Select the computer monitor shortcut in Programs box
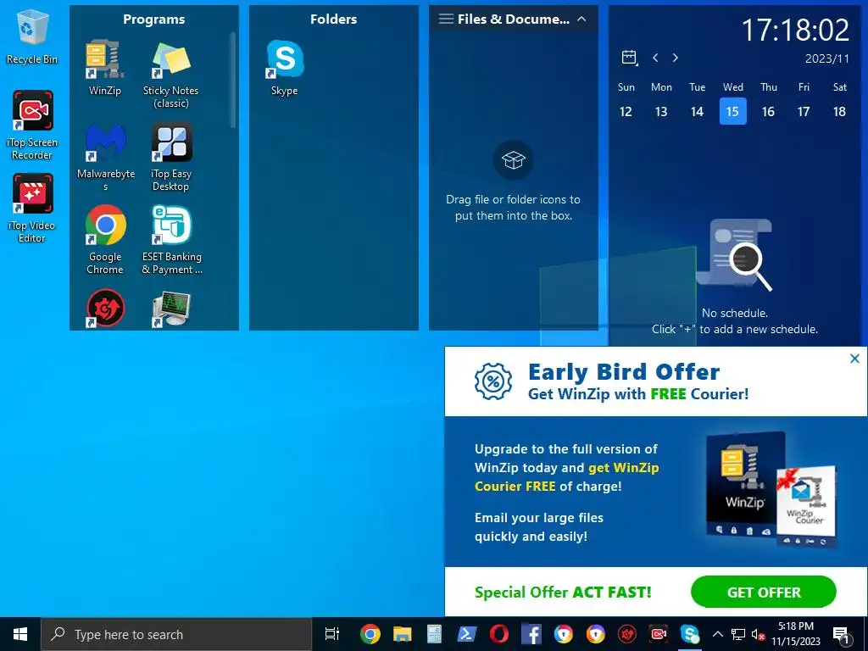868x651 pixels. [x=171, y=309]
